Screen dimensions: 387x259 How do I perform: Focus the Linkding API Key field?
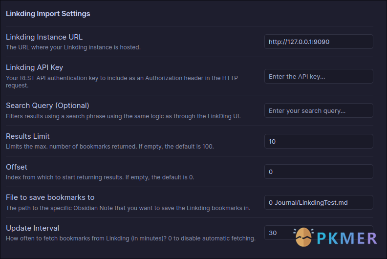pyautogui.click(x=319, y=76)
